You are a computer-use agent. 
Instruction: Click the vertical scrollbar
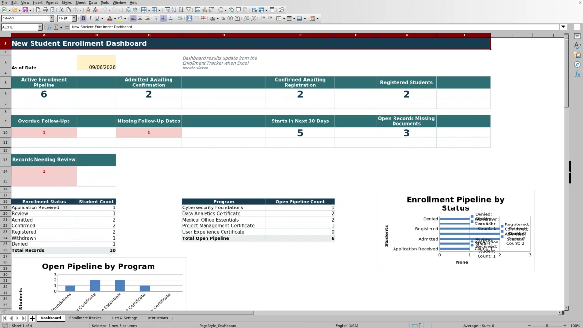566,170
